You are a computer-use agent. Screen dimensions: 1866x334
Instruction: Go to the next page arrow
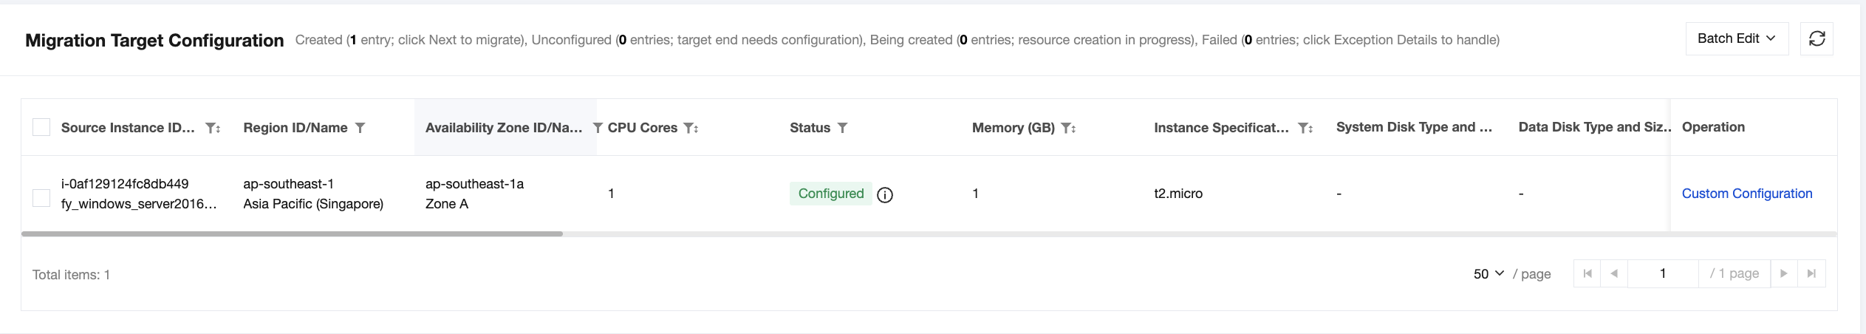(1783, 273)
